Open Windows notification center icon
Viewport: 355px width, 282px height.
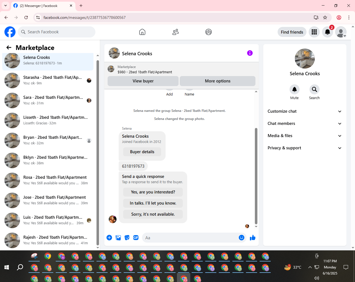click(x=346, y=267)
